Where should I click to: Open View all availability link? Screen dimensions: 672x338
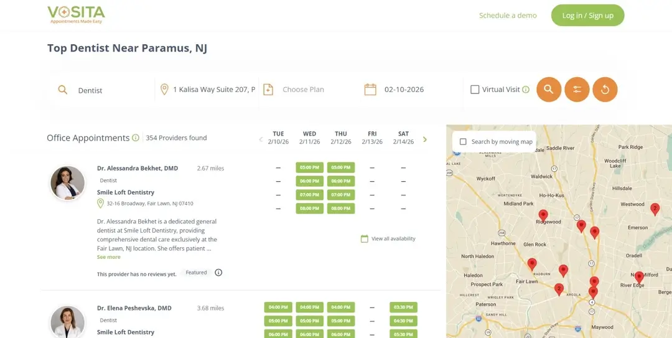click(393, 239)
